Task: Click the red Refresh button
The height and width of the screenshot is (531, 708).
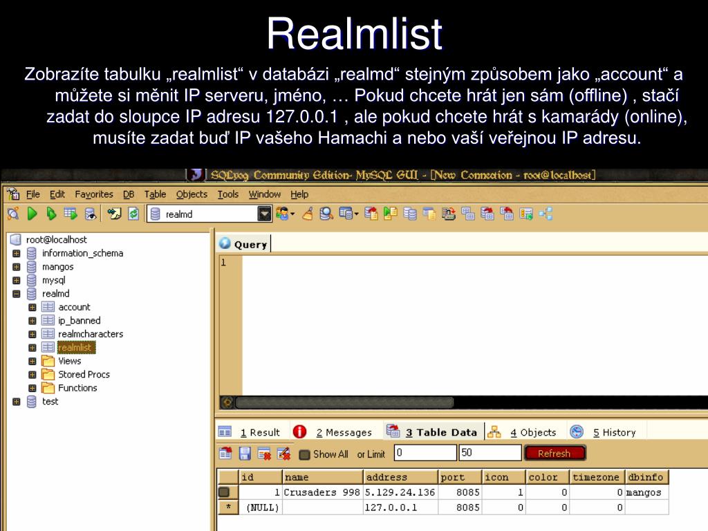Action: 555,454
